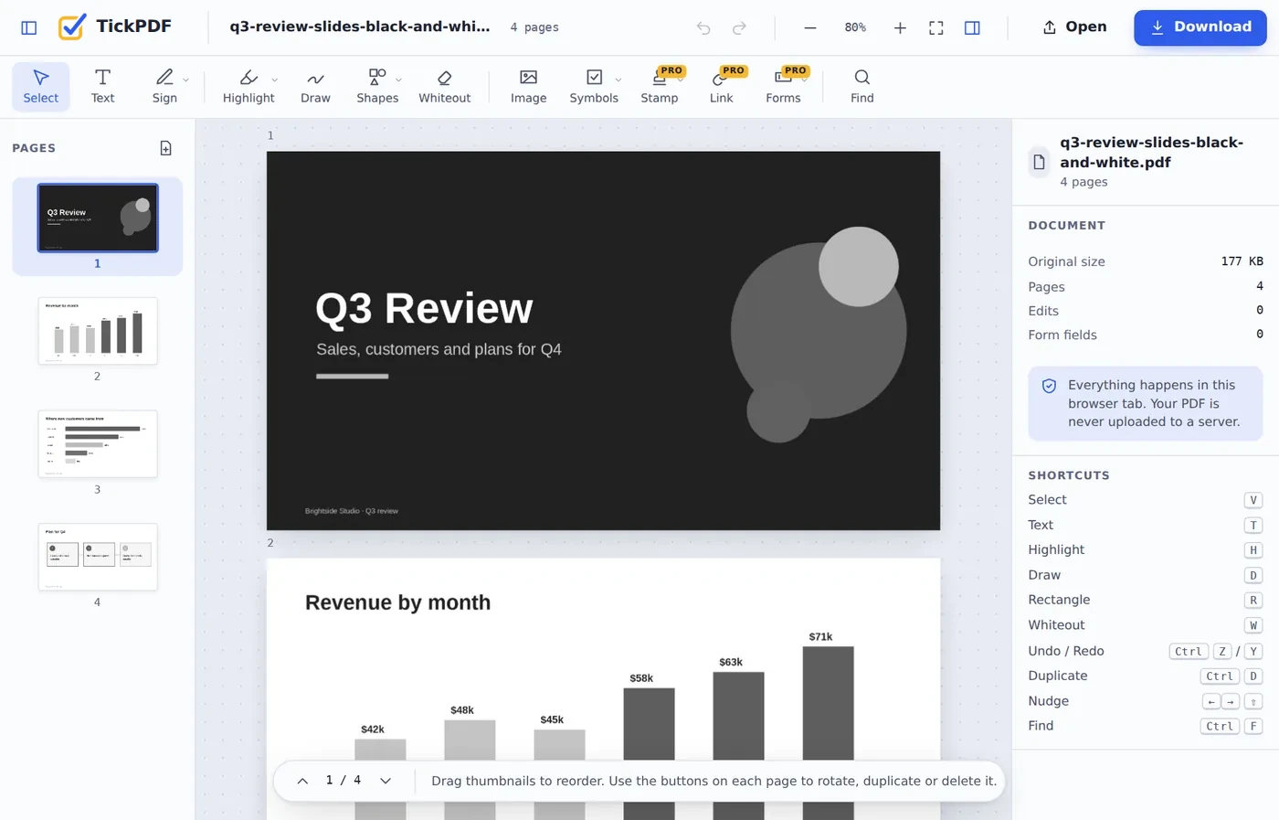Viewport: 1279px width, 820px height.
Task: Toggle the right info panel
Action: click(972, 27)
